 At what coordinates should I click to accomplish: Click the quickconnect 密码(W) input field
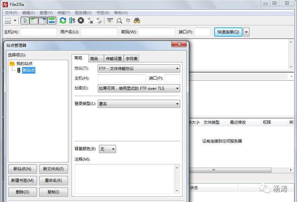[157, 32]
